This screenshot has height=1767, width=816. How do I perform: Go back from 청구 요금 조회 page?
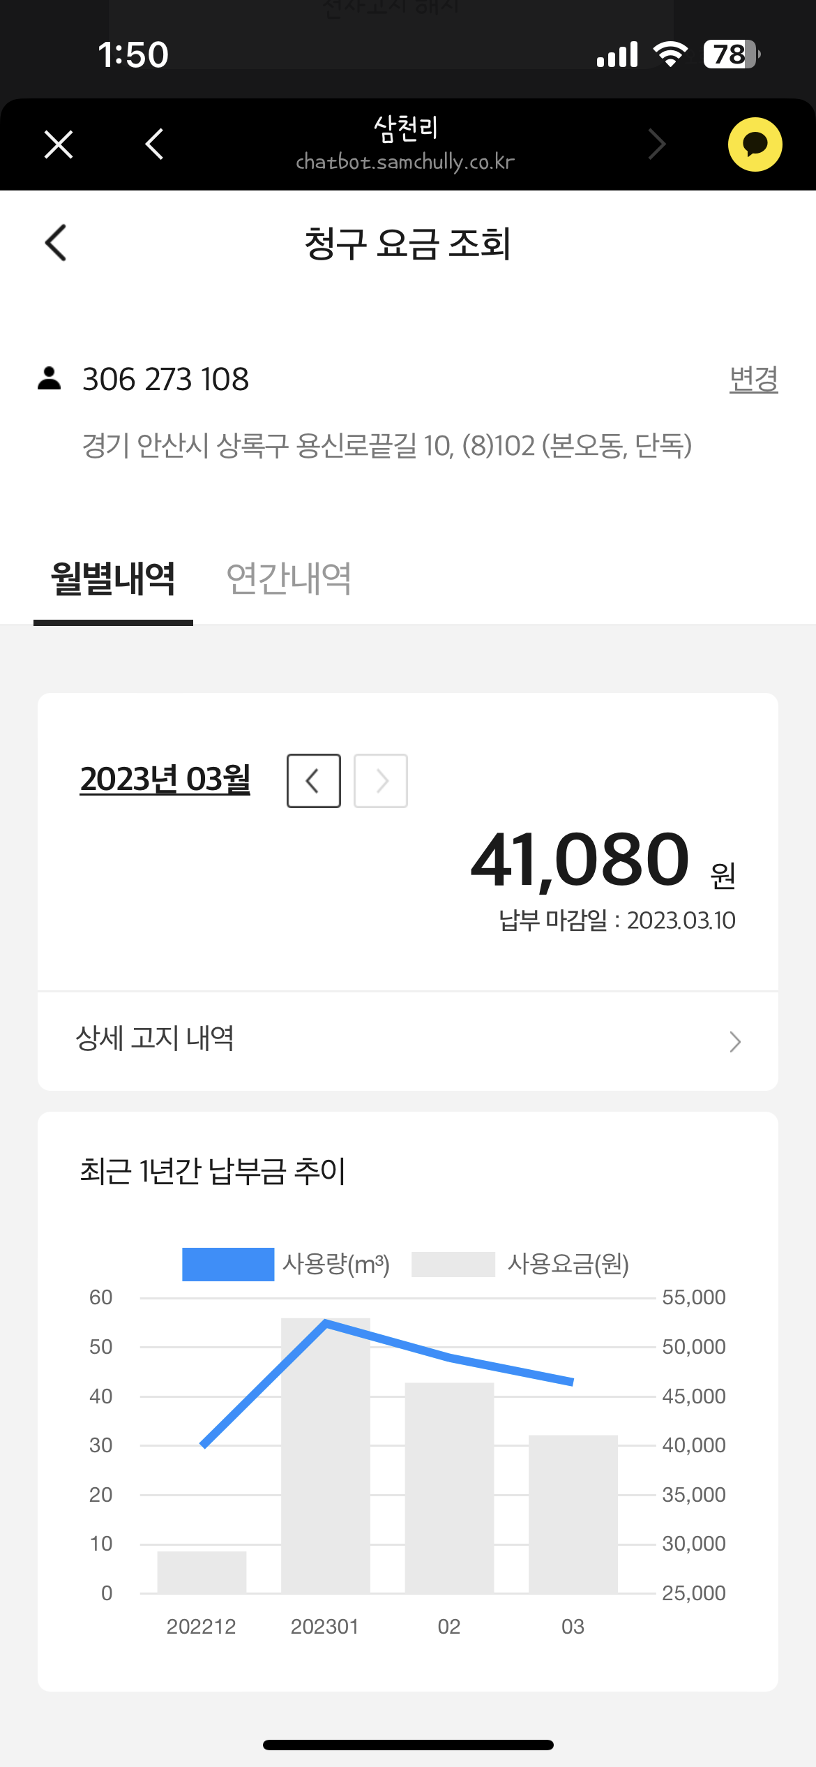(56, 243)
